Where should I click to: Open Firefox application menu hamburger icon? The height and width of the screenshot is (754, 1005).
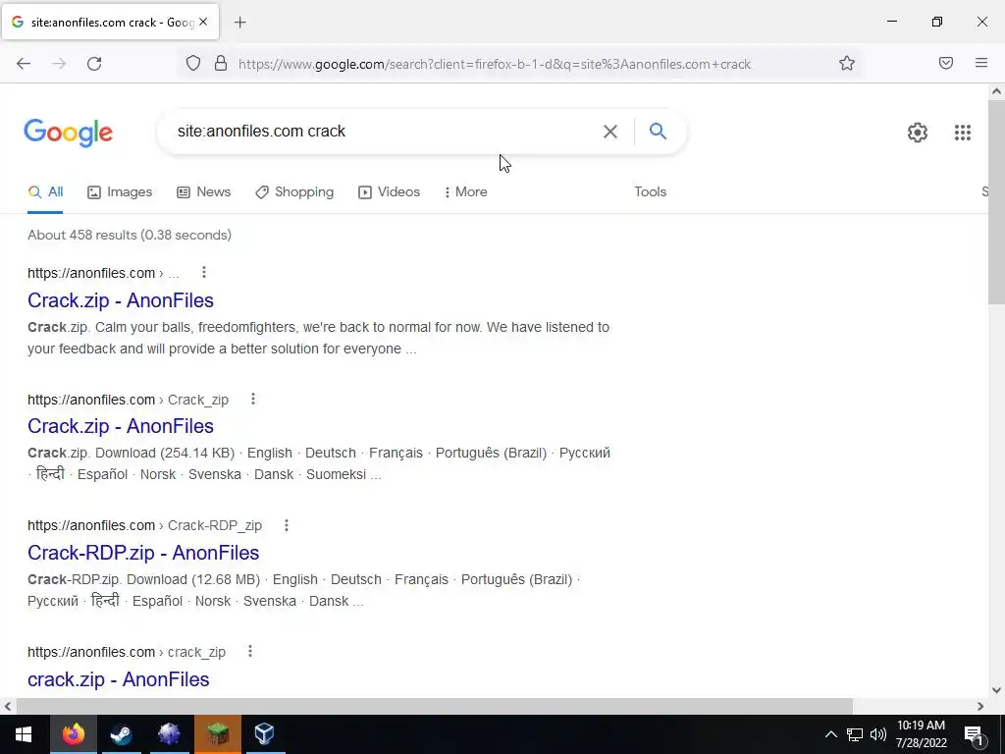click(x=981, y=63)
